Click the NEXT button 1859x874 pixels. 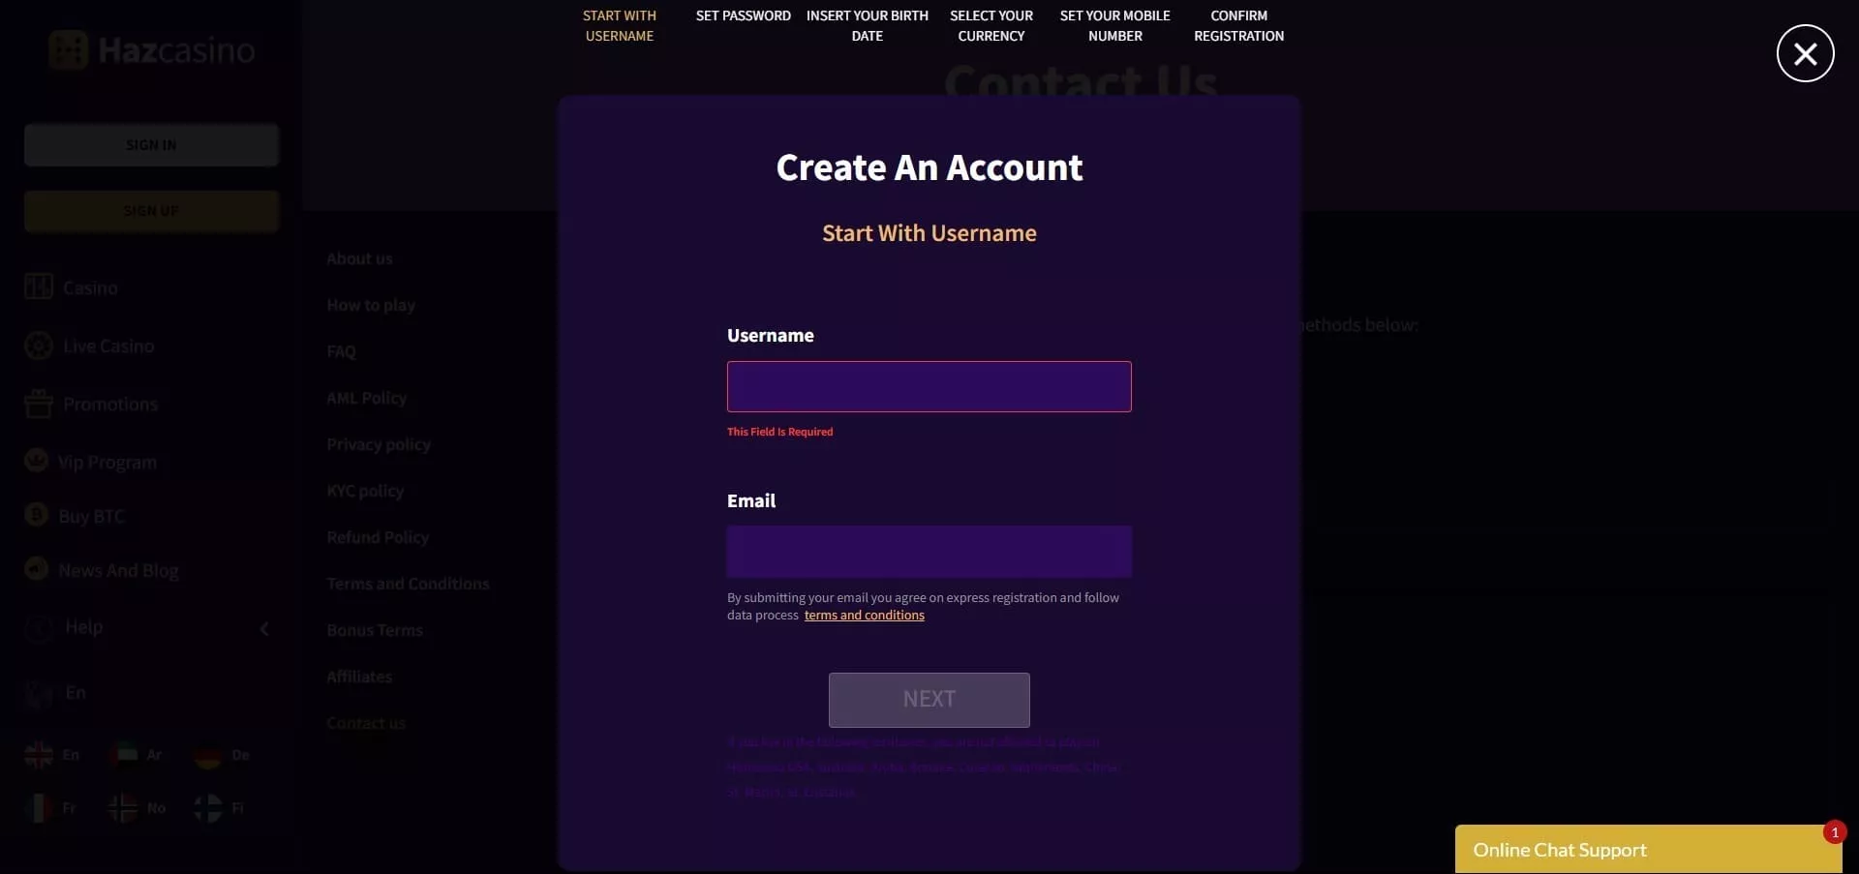click(929, 700)
